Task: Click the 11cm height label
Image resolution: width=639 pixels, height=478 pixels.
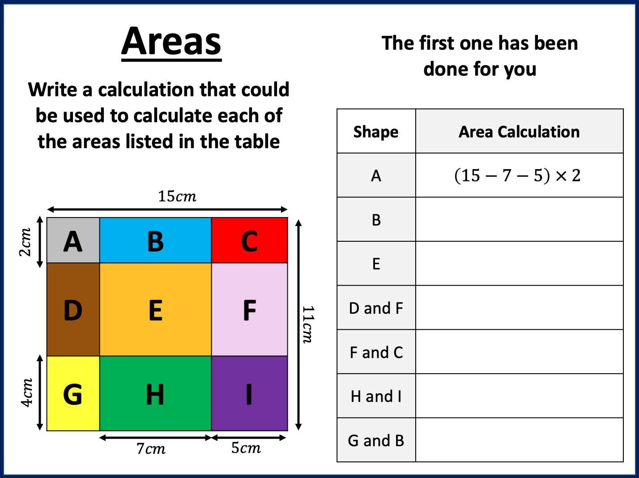Action: pyautogui.click(x=308, y=324)
